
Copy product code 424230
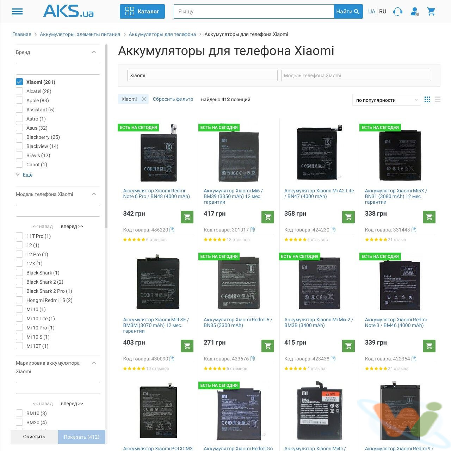click(x=333, y=230)
